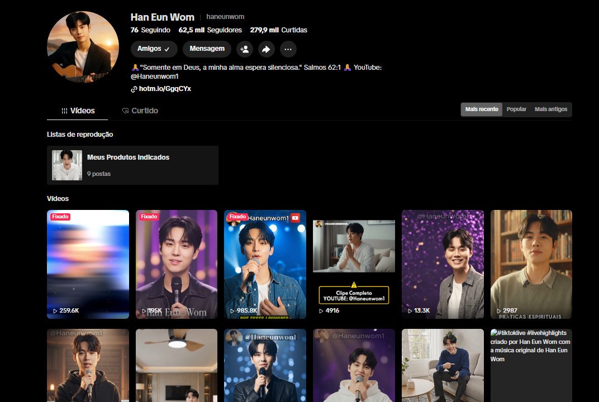Open the pinned video with 985.8K views
This screenshot has height=402, width=599.
[265, 264]
